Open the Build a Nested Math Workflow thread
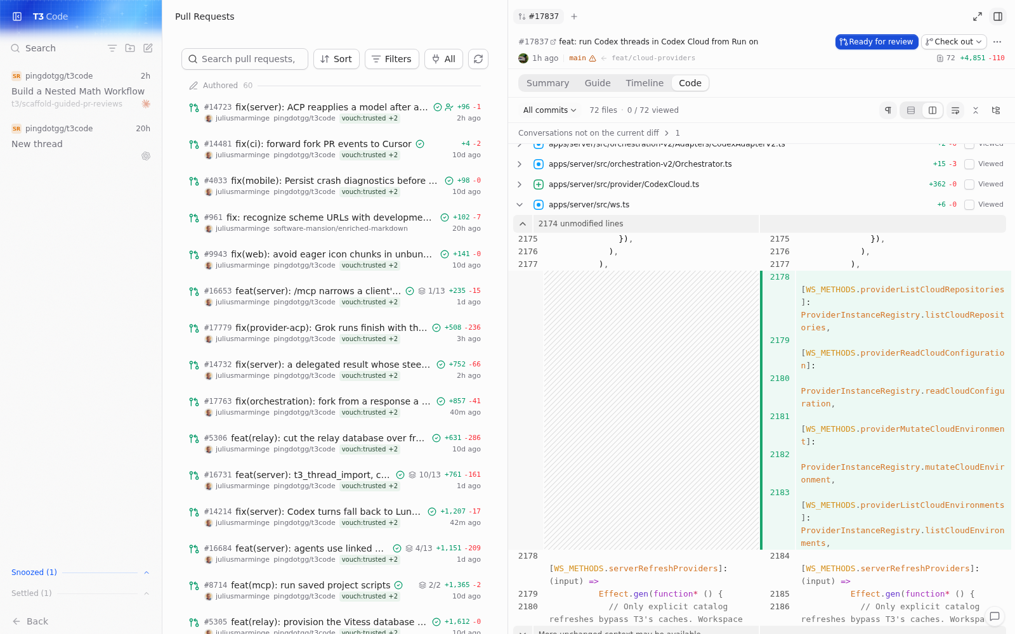The height and width of the screenshot is (634, 1015). coord(81,89)
